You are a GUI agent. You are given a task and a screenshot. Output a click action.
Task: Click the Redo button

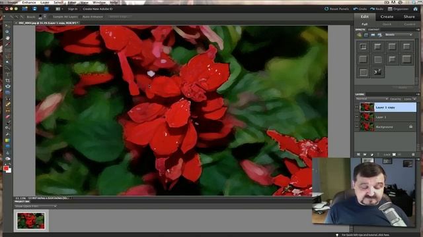pos(377,9)
